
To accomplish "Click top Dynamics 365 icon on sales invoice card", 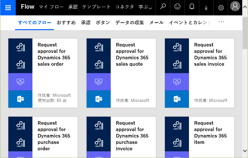I will coord(177,47).
